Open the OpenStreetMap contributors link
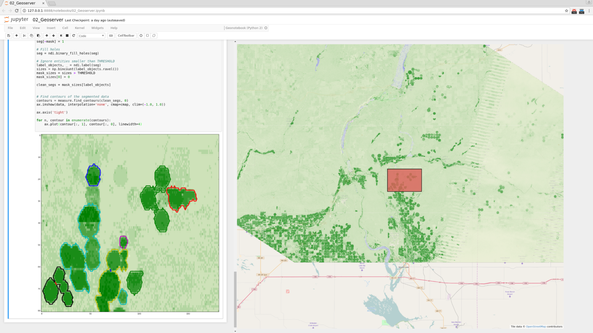Image resolution: width=593 pixels, height=333 pixels. 536,326
